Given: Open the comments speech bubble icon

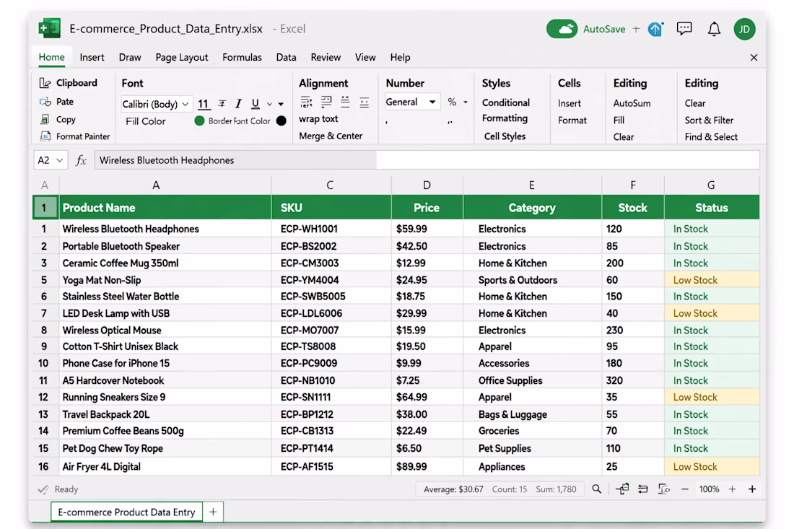Looking at the screenshot, I should pyautogui.click(x=684, y=29).
